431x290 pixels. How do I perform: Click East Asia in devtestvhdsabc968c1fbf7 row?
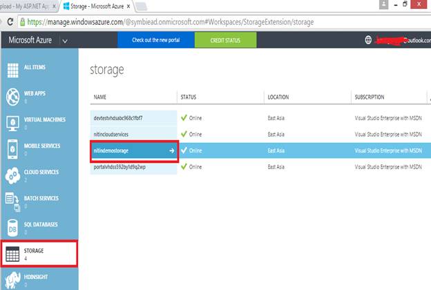point(276,118)
